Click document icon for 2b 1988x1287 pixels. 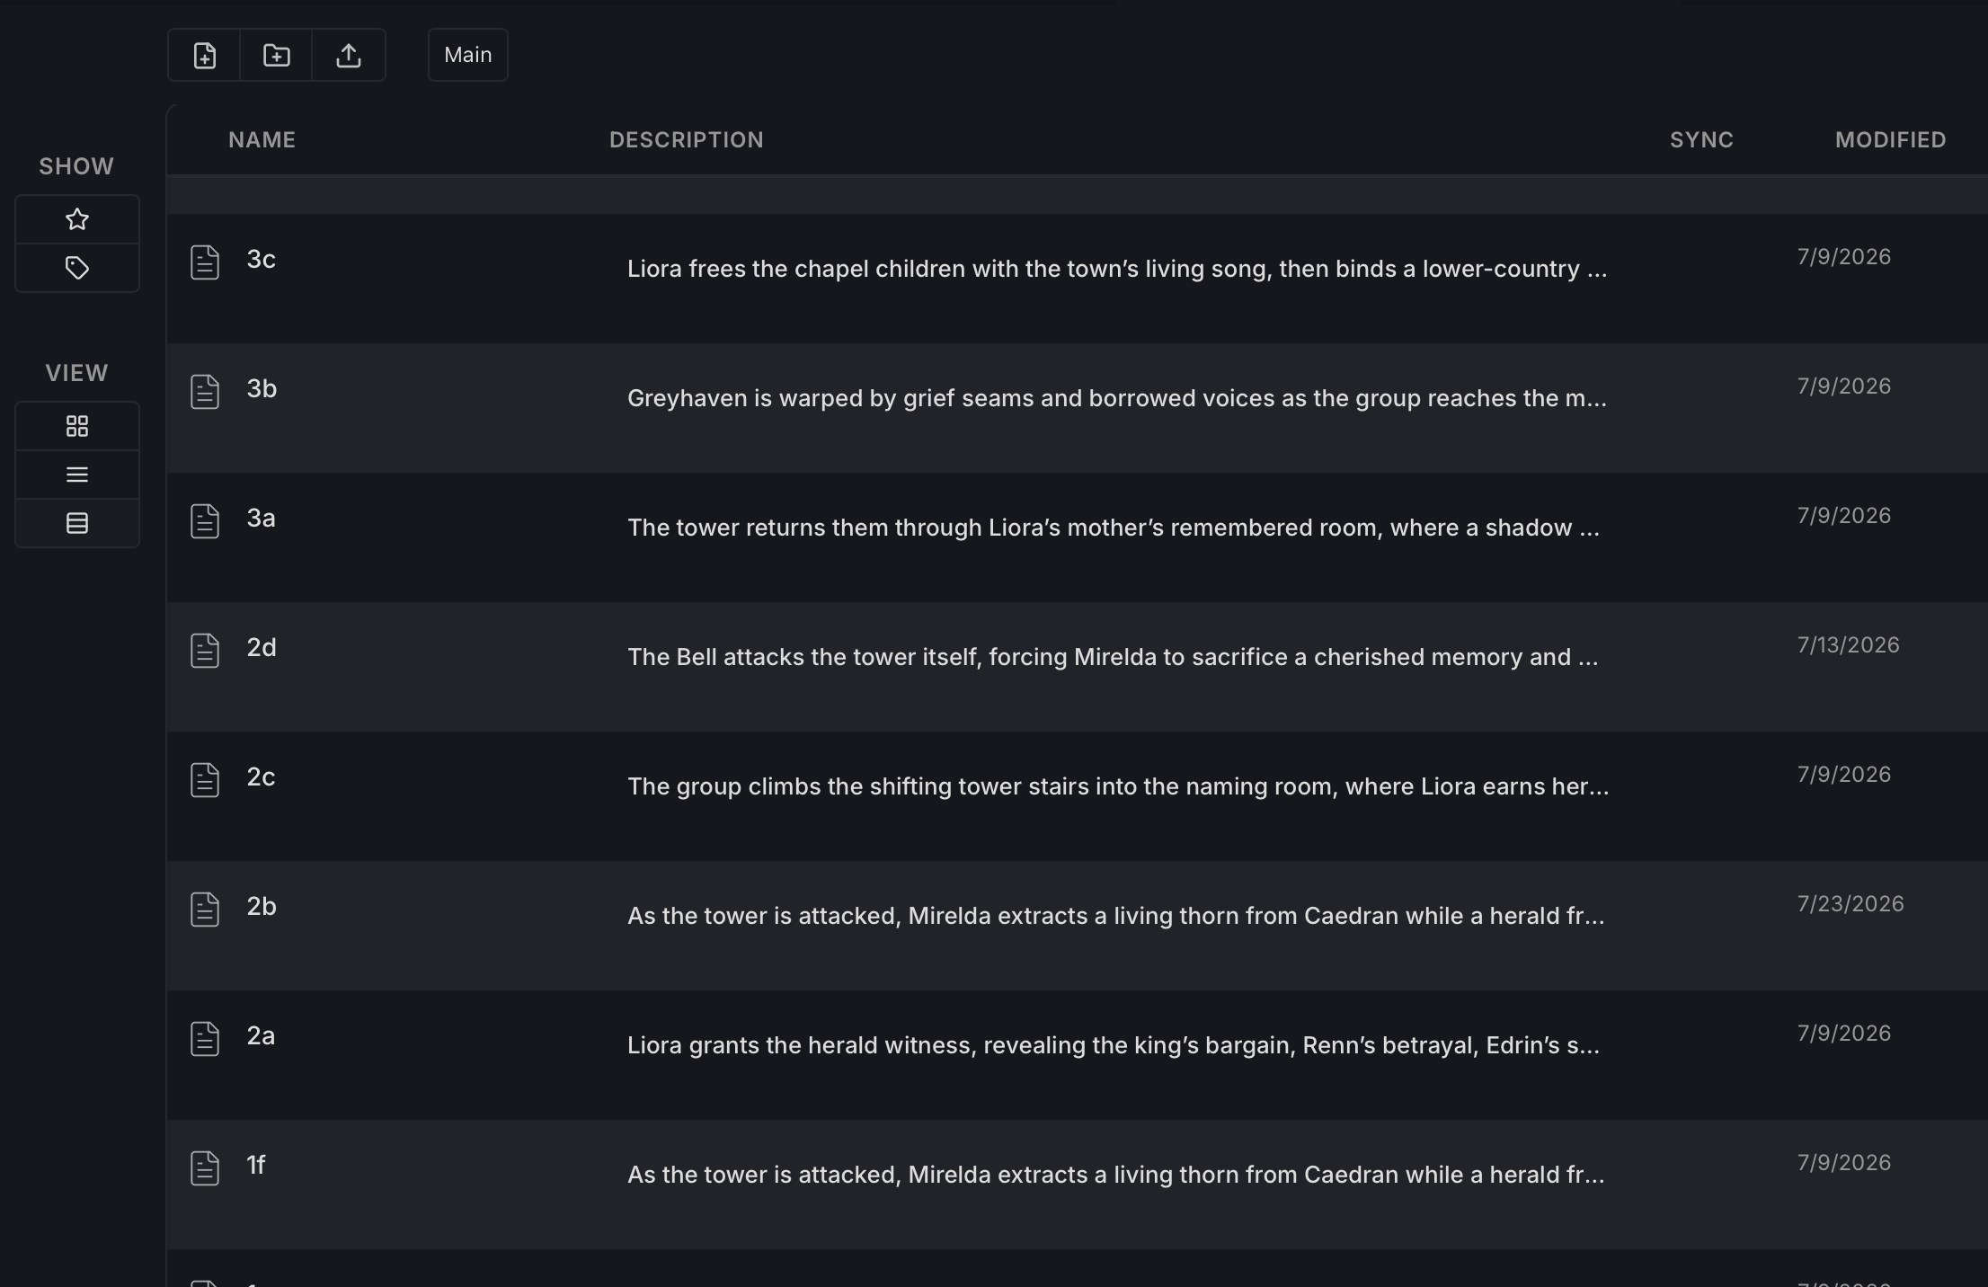(205, 910)
